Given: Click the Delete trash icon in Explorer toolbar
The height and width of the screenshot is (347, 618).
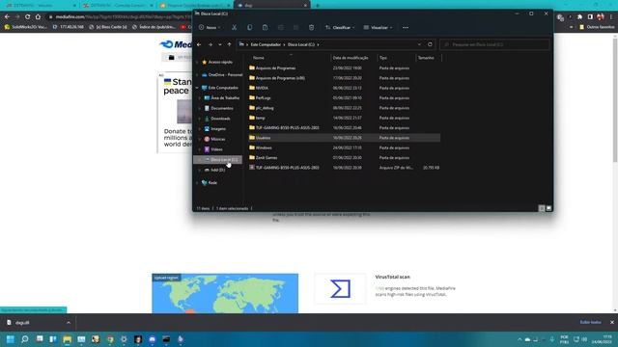Looking at the screenshot, I should point(311,28).
